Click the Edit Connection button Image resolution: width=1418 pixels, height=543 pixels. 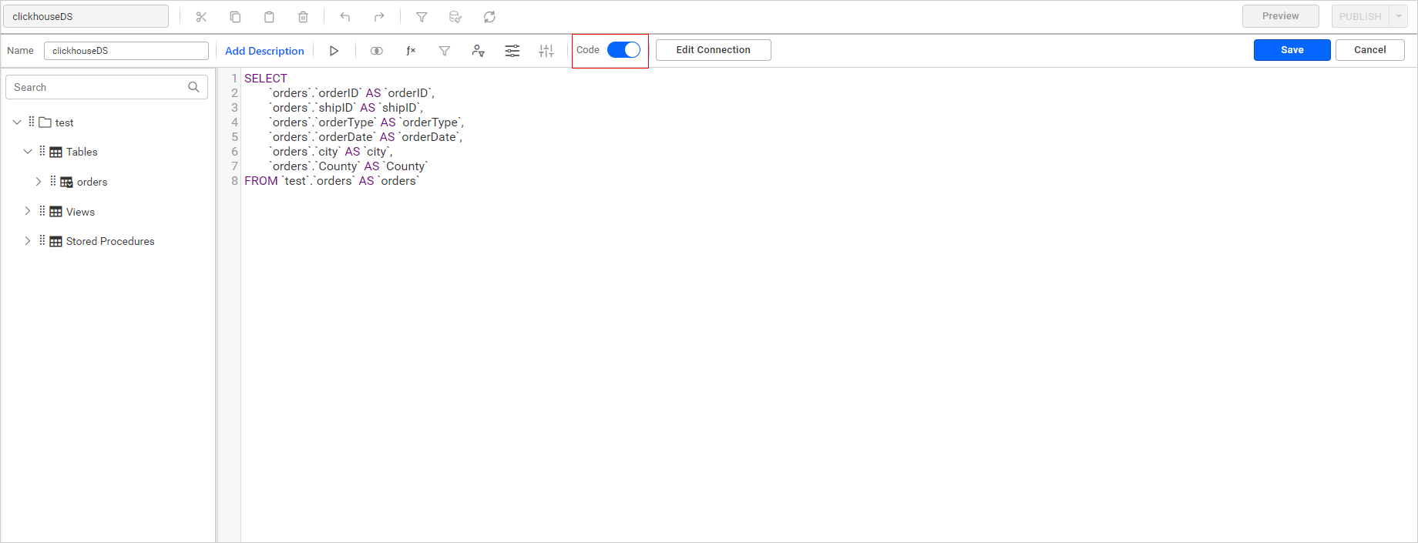point(714,50)
